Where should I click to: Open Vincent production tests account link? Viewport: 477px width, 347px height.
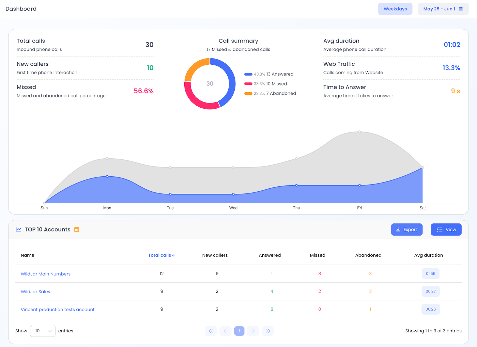(x=58, y=310)
